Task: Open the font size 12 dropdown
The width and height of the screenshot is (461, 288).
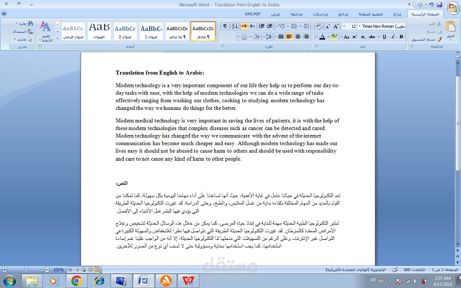Action: (344, 27)
